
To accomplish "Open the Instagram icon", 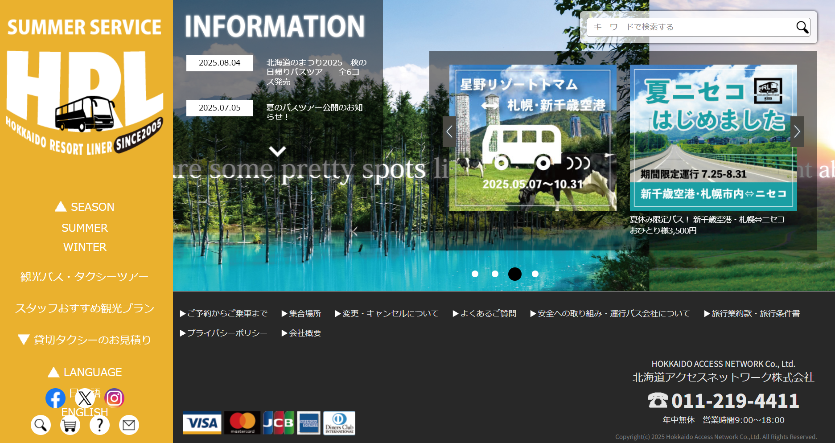I will (115, 398).
